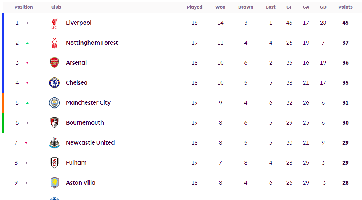Click the Arsenal club badge
Viewport: 362px width, 200px height.
tap(54, 63)
